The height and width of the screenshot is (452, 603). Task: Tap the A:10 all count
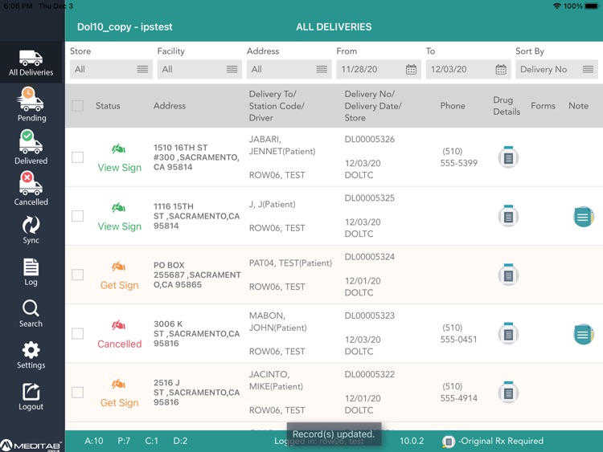pos(94,441)
